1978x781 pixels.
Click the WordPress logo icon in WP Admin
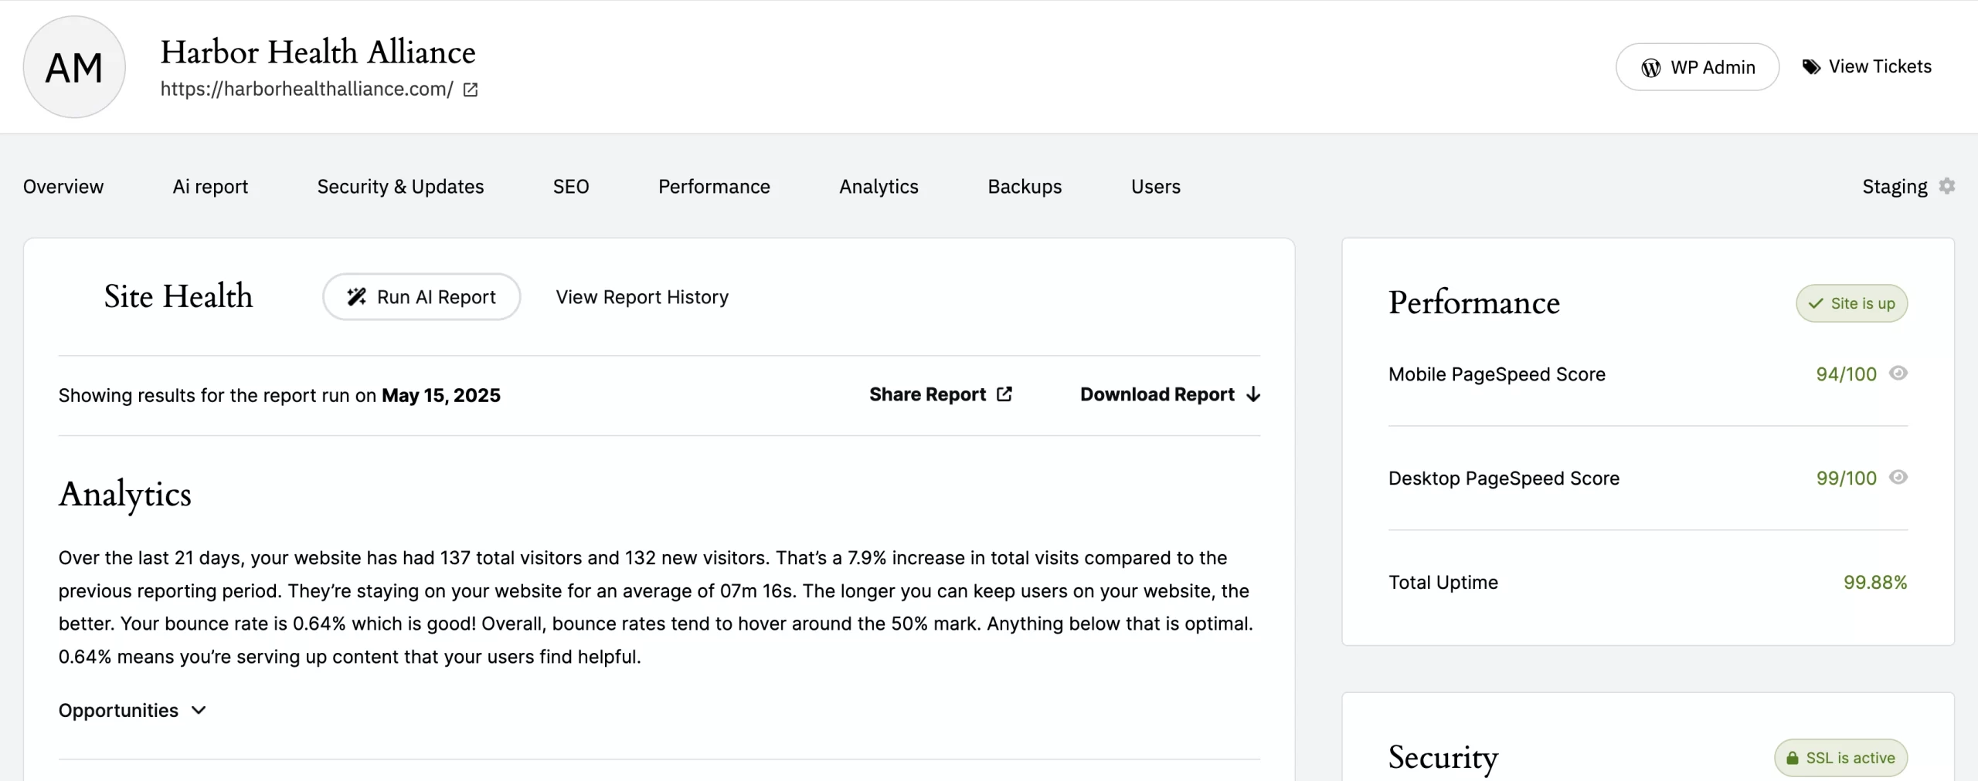(1651, 68)
